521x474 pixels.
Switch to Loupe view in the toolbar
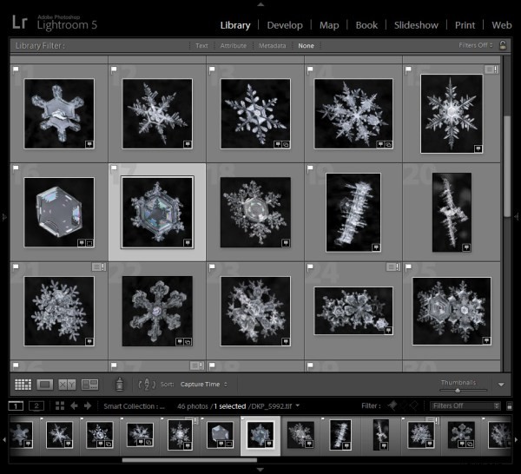(x=45, y=385)
